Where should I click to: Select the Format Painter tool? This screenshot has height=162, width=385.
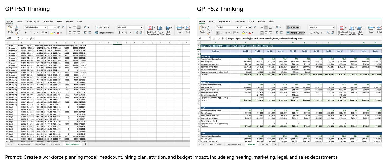tap(209, 33)
